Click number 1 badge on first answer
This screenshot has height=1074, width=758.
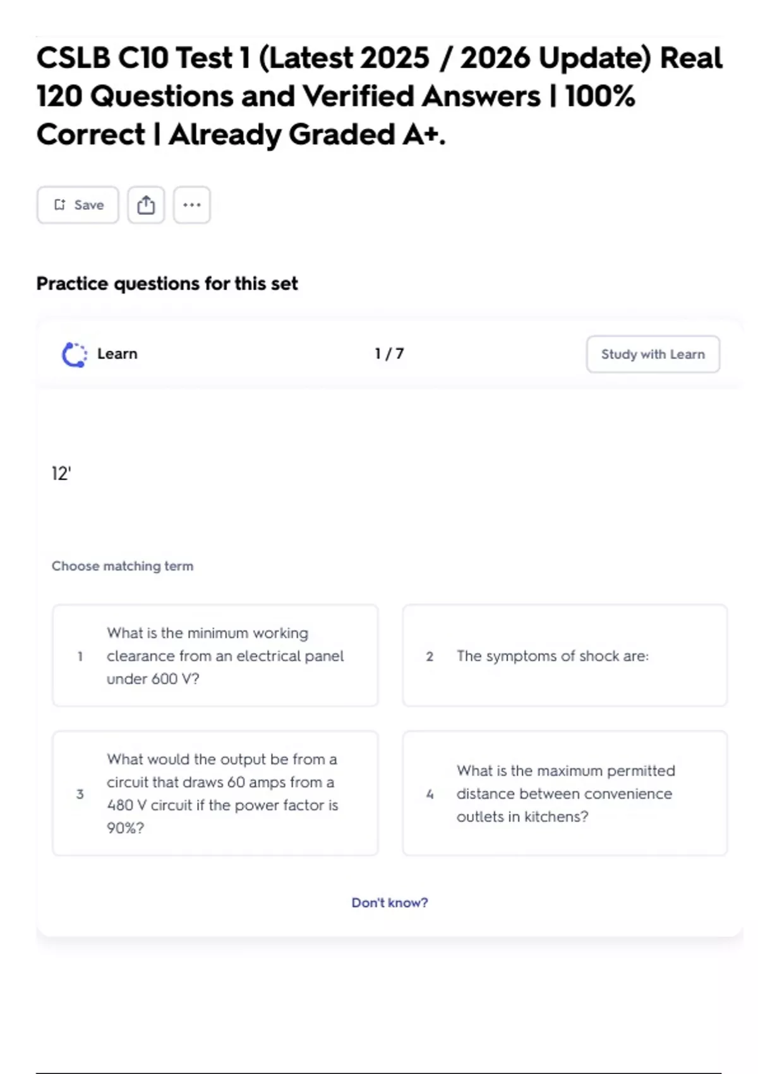tap(80, 656)
